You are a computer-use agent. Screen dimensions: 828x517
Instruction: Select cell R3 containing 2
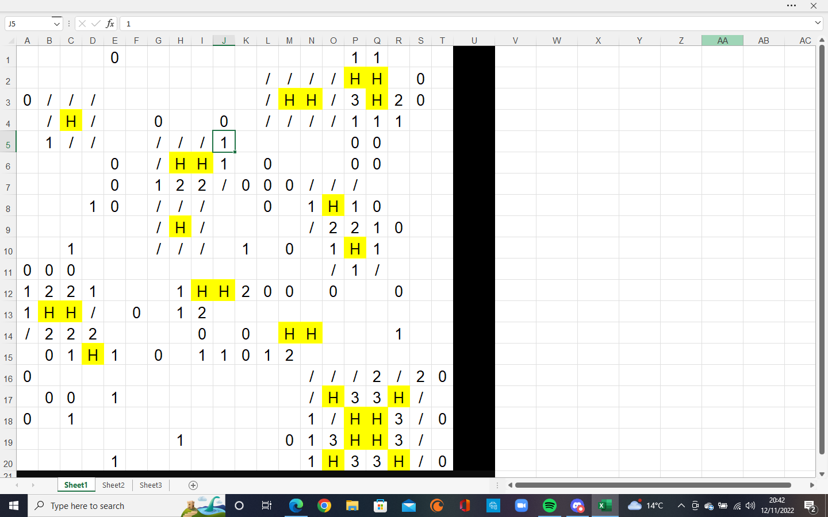point(398,100)
